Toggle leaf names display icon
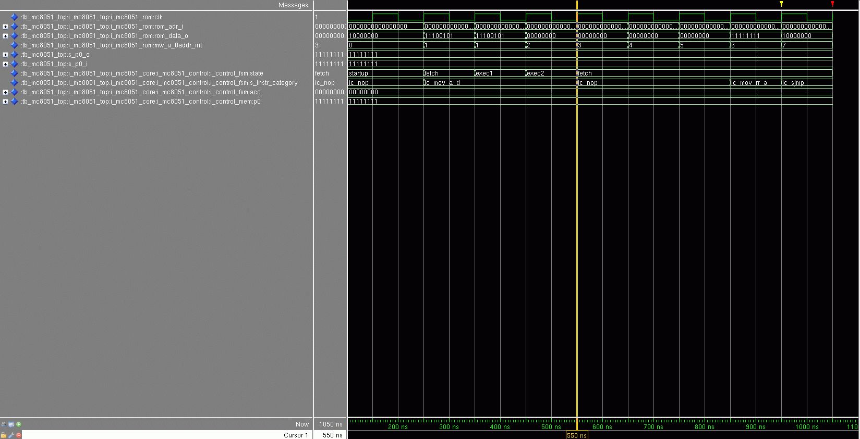Image resolution: width=860 pixels, height=439 pixels. pyautogui.click(x=4, y=424)
